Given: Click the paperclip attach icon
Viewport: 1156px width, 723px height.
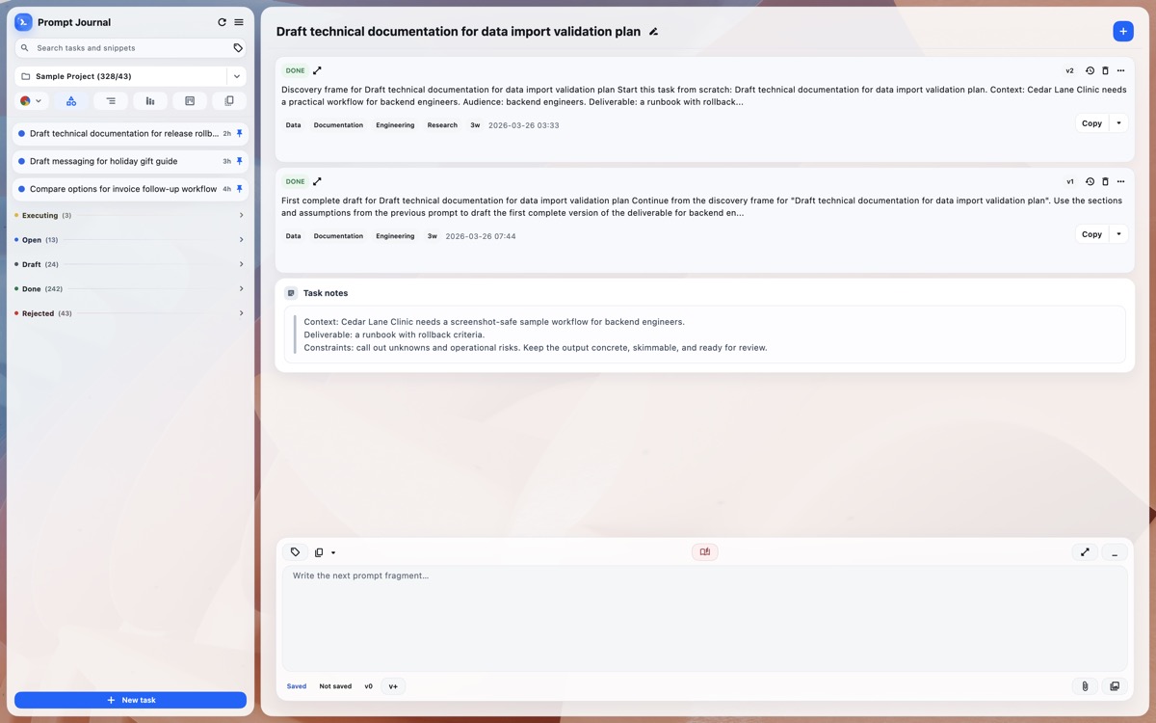Looking at the screenshot, I should click(1085, 686).
